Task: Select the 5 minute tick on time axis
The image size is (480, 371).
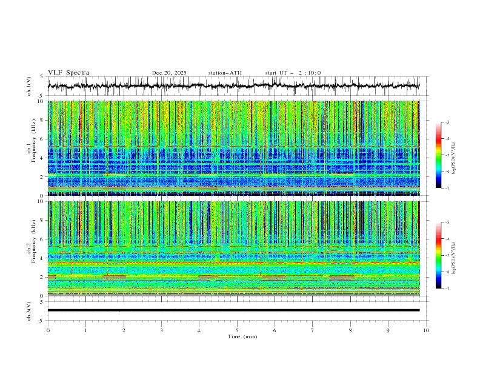Action: (x=237, y=330)
